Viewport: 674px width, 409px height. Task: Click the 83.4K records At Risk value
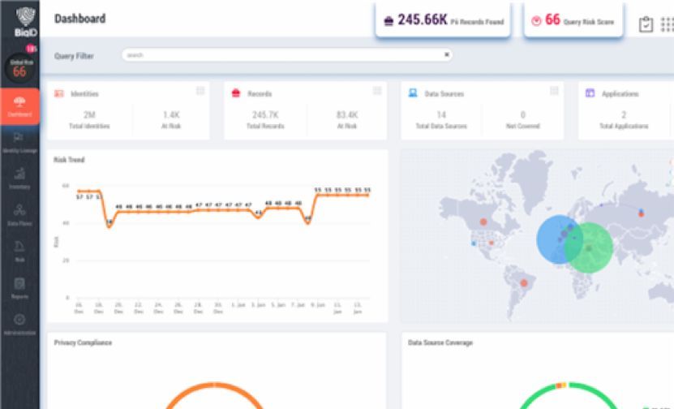347,115
